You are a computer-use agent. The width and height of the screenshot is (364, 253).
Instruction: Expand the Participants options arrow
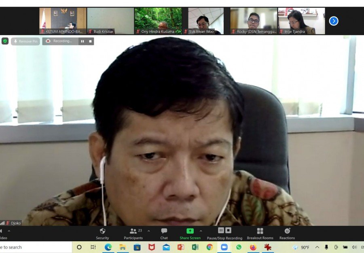[148, 231]
